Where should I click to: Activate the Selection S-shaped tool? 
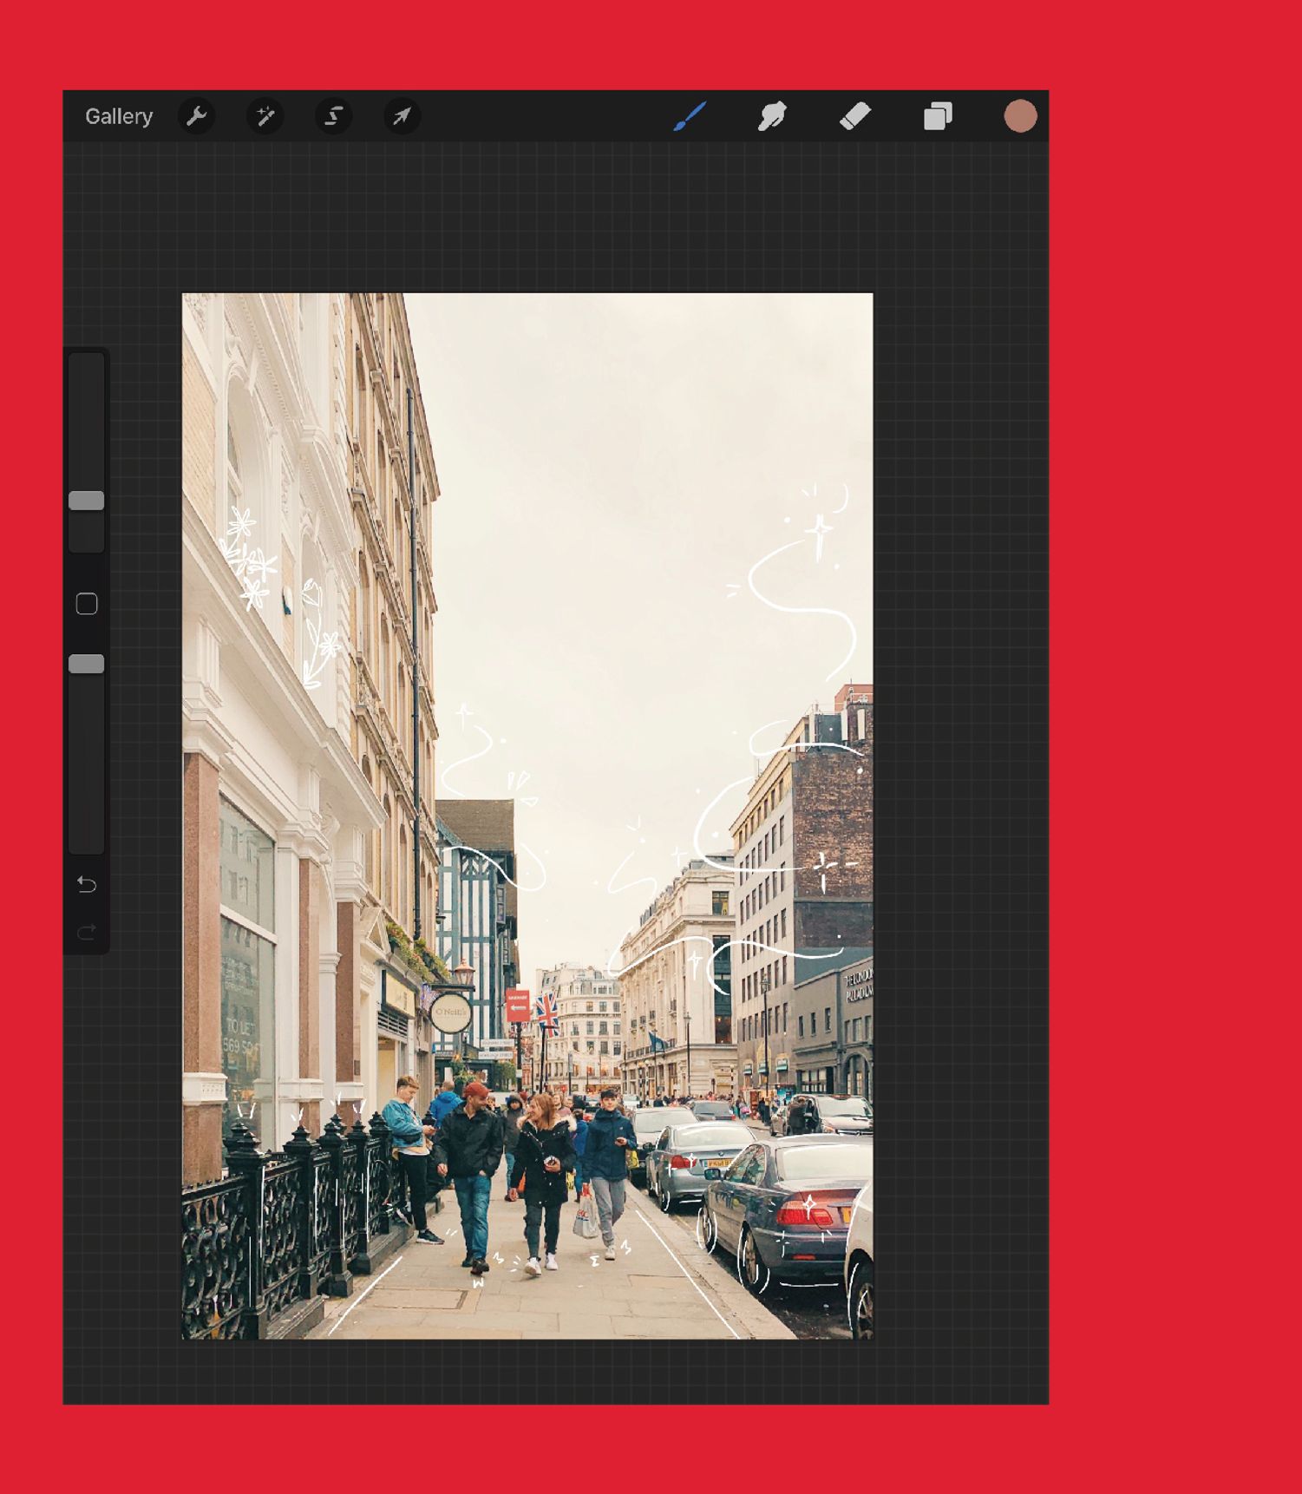tap(333, 116)
